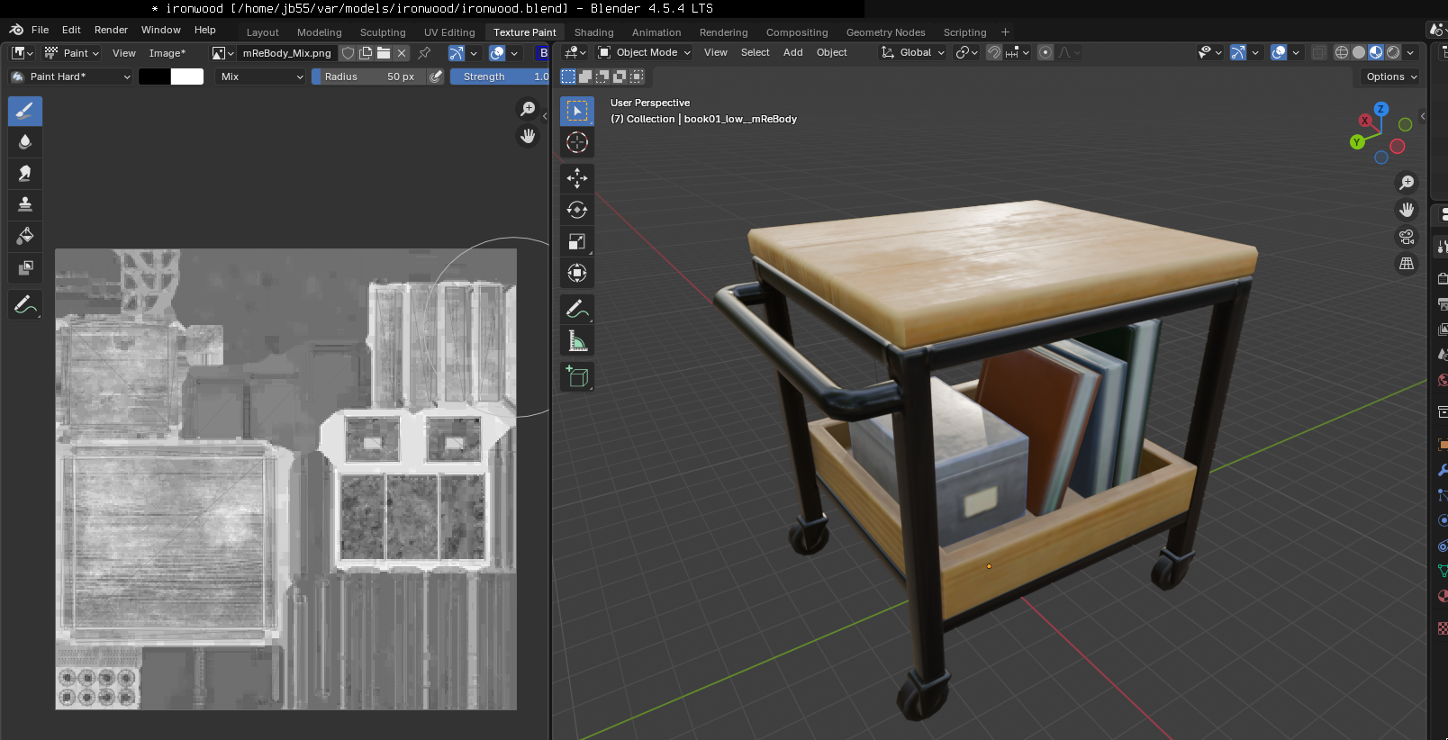This screenshot has width=1448, height=740.
Task: Open the Object Mode dropdown
Action: point(645,52)
